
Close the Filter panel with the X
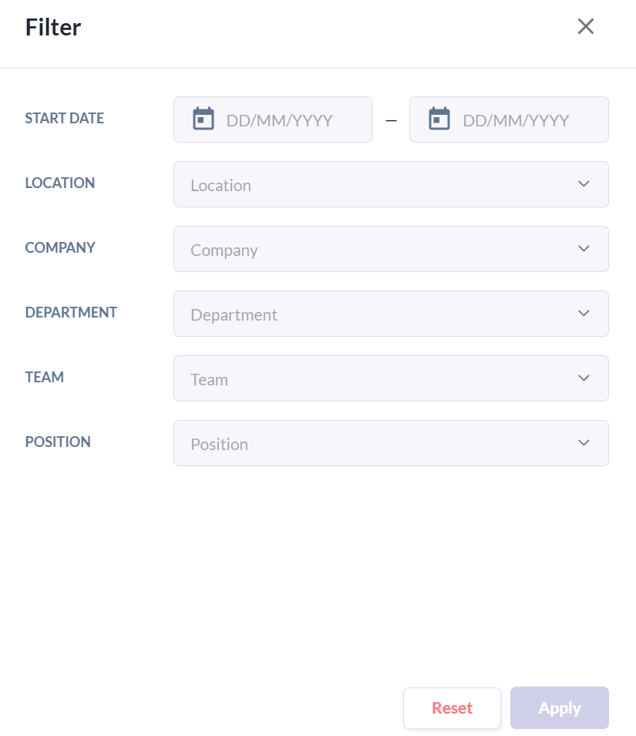586,26
